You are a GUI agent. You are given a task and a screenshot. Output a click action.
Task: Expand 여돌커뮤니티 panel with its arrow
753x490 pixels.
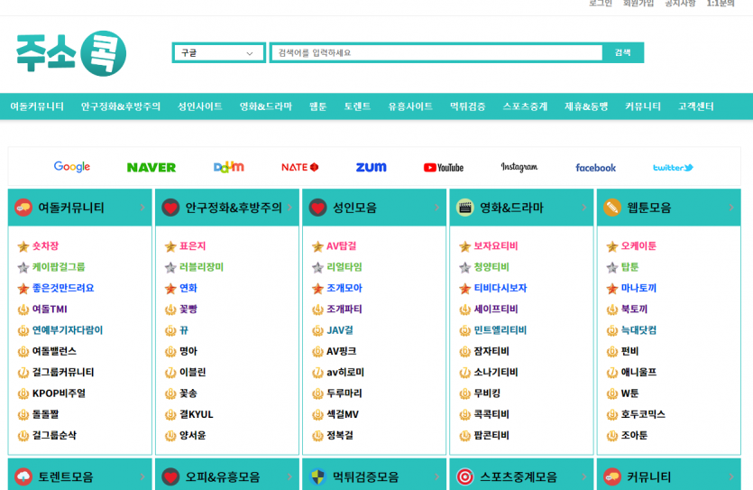[142, 208]
